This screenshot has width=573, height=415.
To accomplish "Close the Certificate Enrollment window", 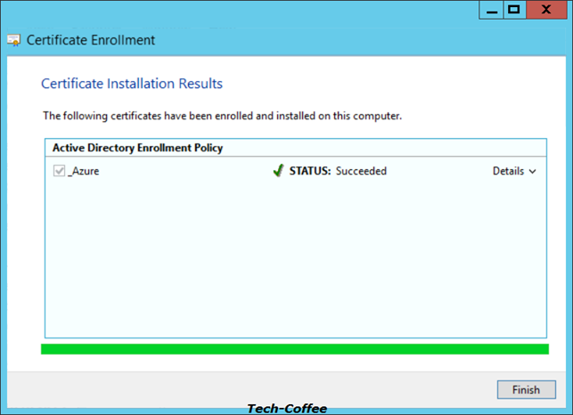I will pyautogui.click(x=546, y=10).
